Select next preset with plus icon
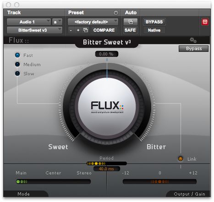This screenshot has height=202, width=214. click(78, 30)
